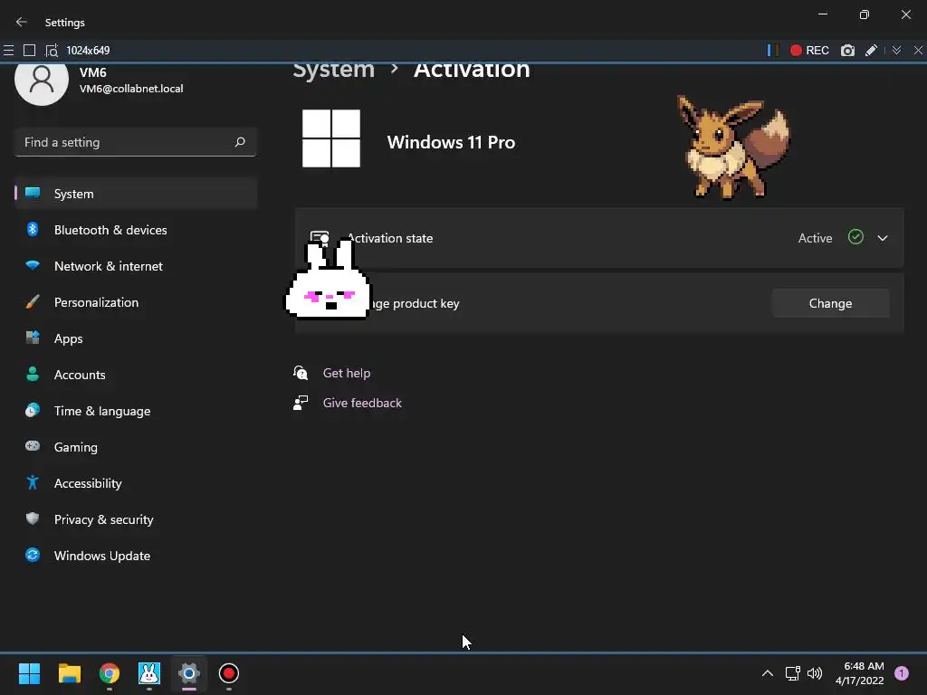Select System in the sidebar

pyautogui.click(x=136, y=194)
